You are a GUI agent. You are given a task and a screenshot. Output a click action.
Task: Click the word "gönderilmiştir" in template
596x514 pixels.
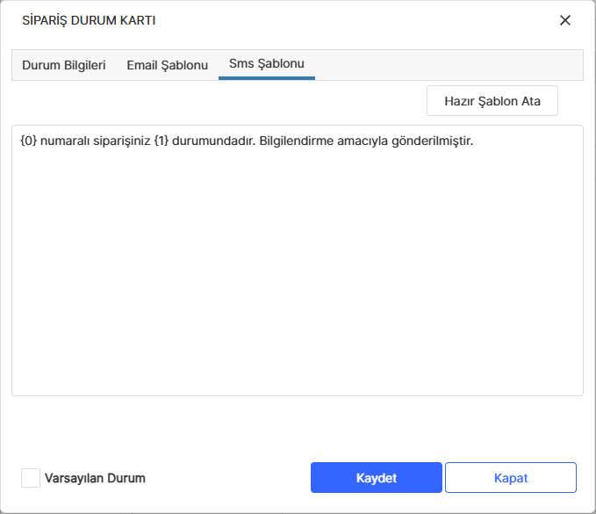(434, 141)
